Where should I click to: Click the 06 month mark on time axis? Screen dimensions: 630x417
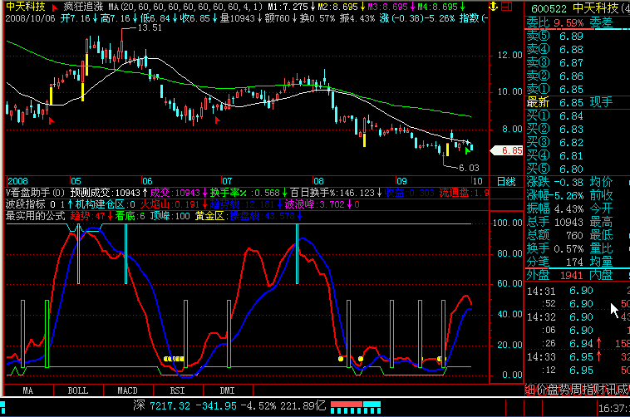click(147, 181)
